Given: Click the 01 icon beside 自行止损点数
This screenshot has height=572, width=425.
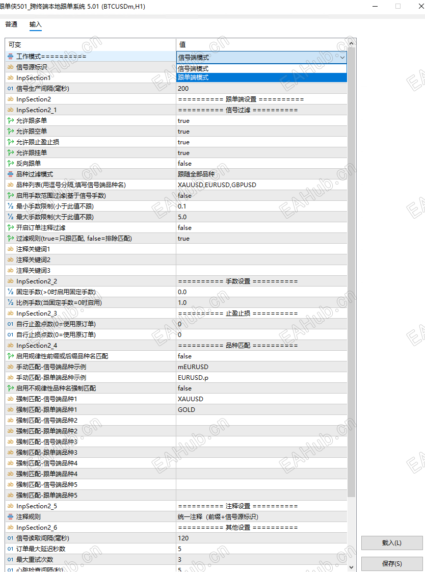Looking at the screenshot, I should [x=10, y=334].
